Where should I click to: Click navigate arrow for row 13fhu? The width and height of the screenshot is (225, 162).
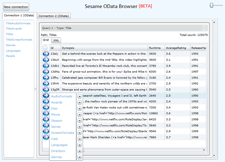point(46,78)
